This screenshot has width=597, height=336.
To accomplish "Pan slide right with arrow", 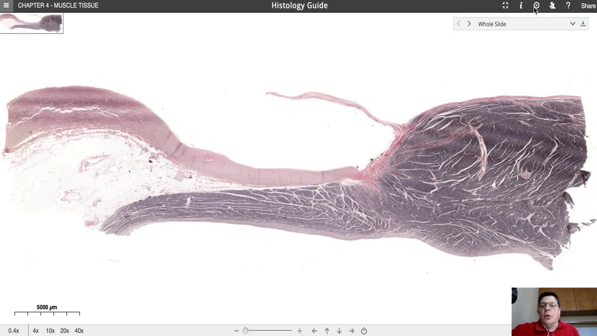I will click(352, 331).
